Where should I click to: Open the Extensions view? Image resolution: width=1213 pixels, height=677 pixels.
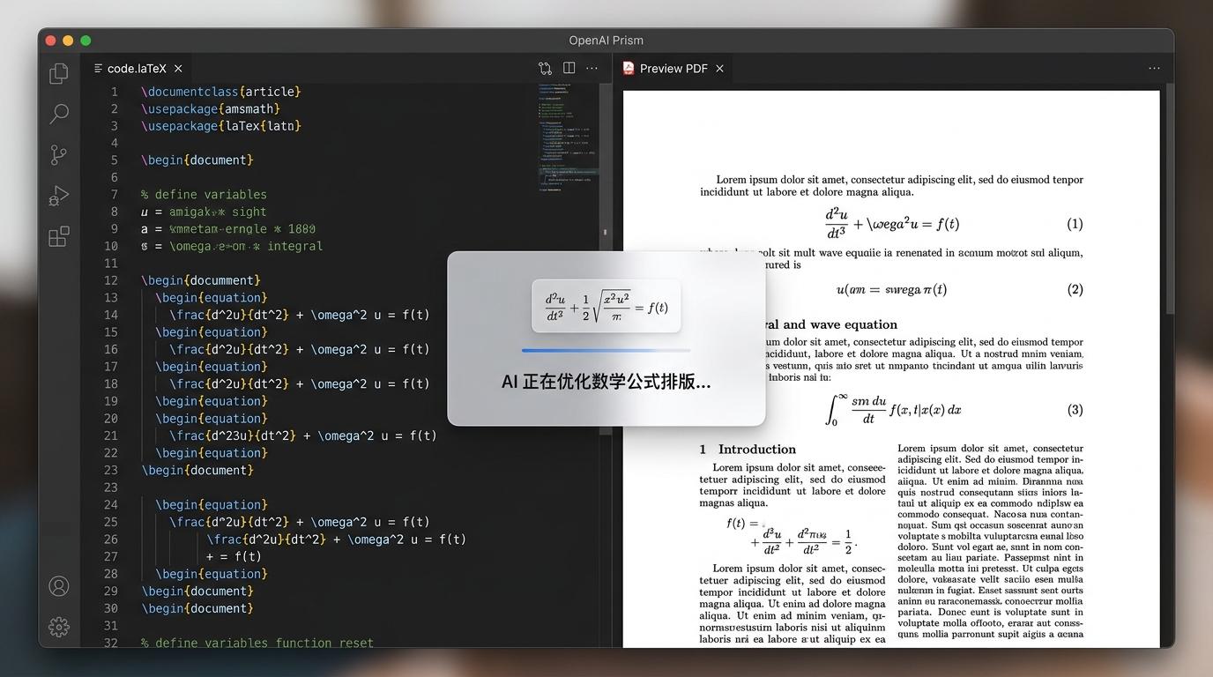point(59,236)
